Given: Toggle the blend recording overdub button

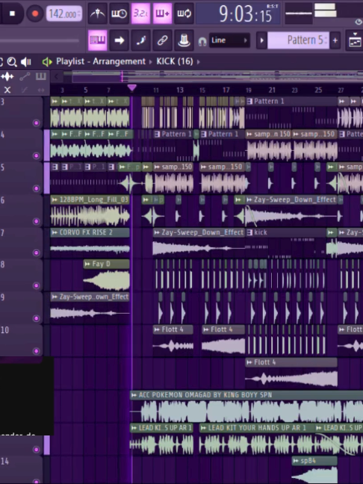Looking at the screenshot, I should (x=162, y=13).
